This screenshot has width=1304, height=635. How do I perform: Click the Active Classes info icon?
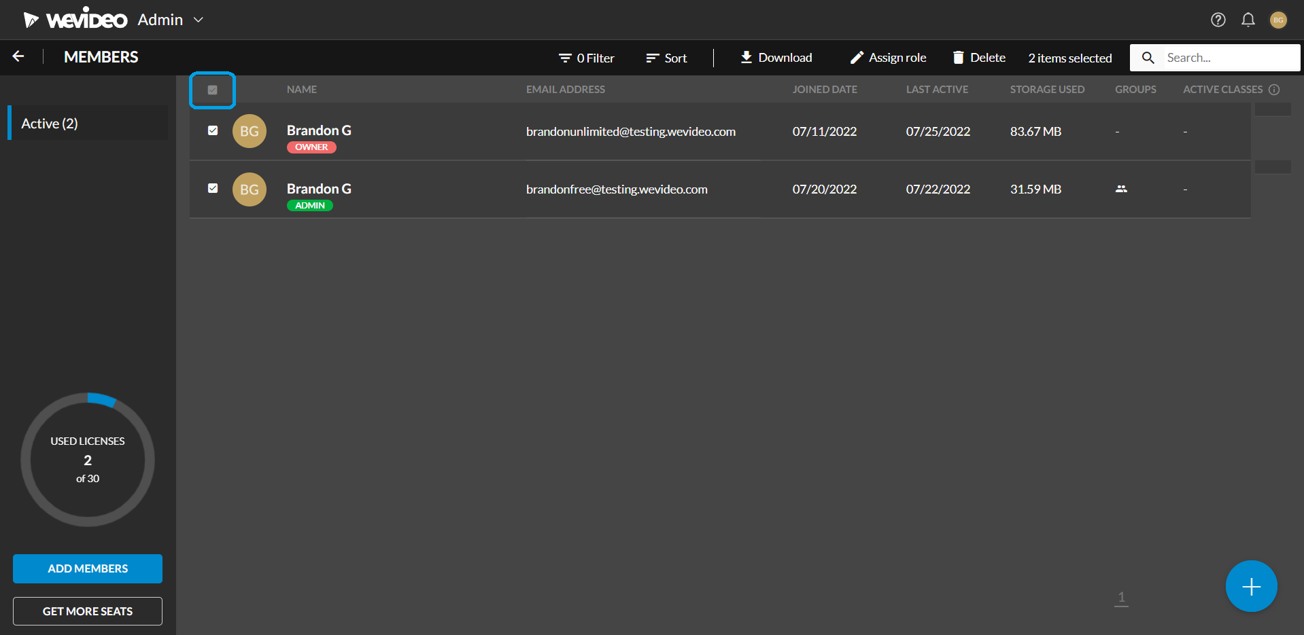1274,90
